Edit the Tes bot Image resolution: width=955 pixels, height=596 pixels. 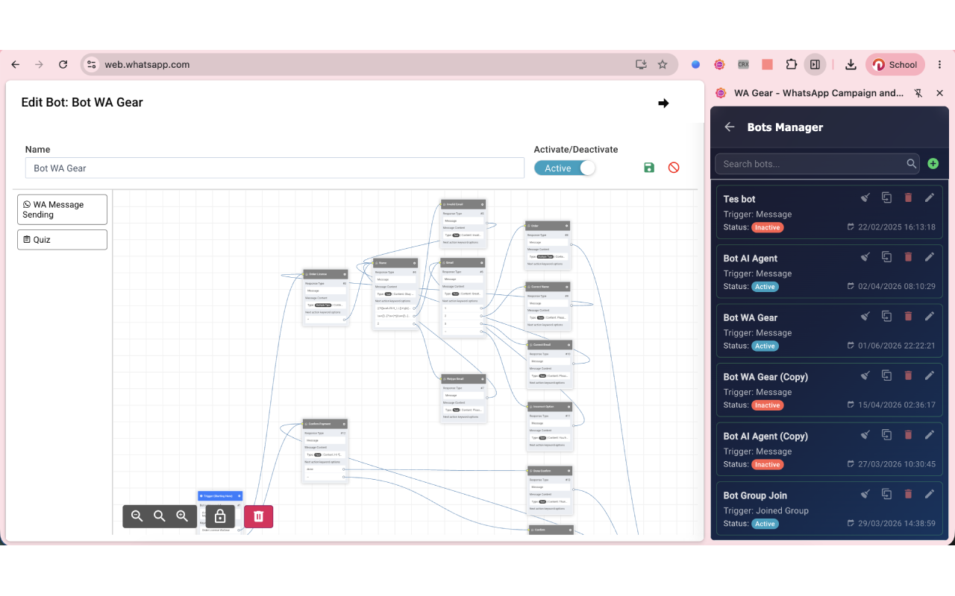929,198
